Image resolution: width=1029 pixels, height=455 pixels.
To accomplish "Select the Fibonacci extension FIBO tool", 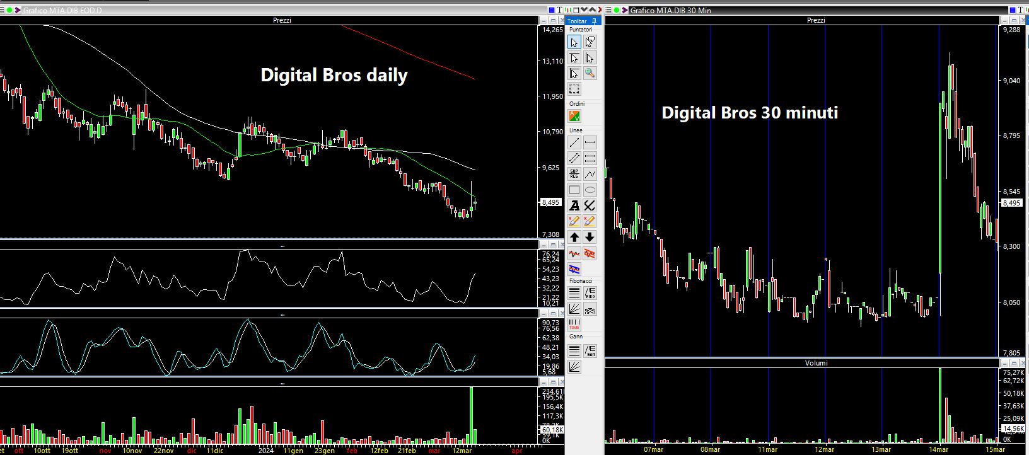I will [590, 293].
